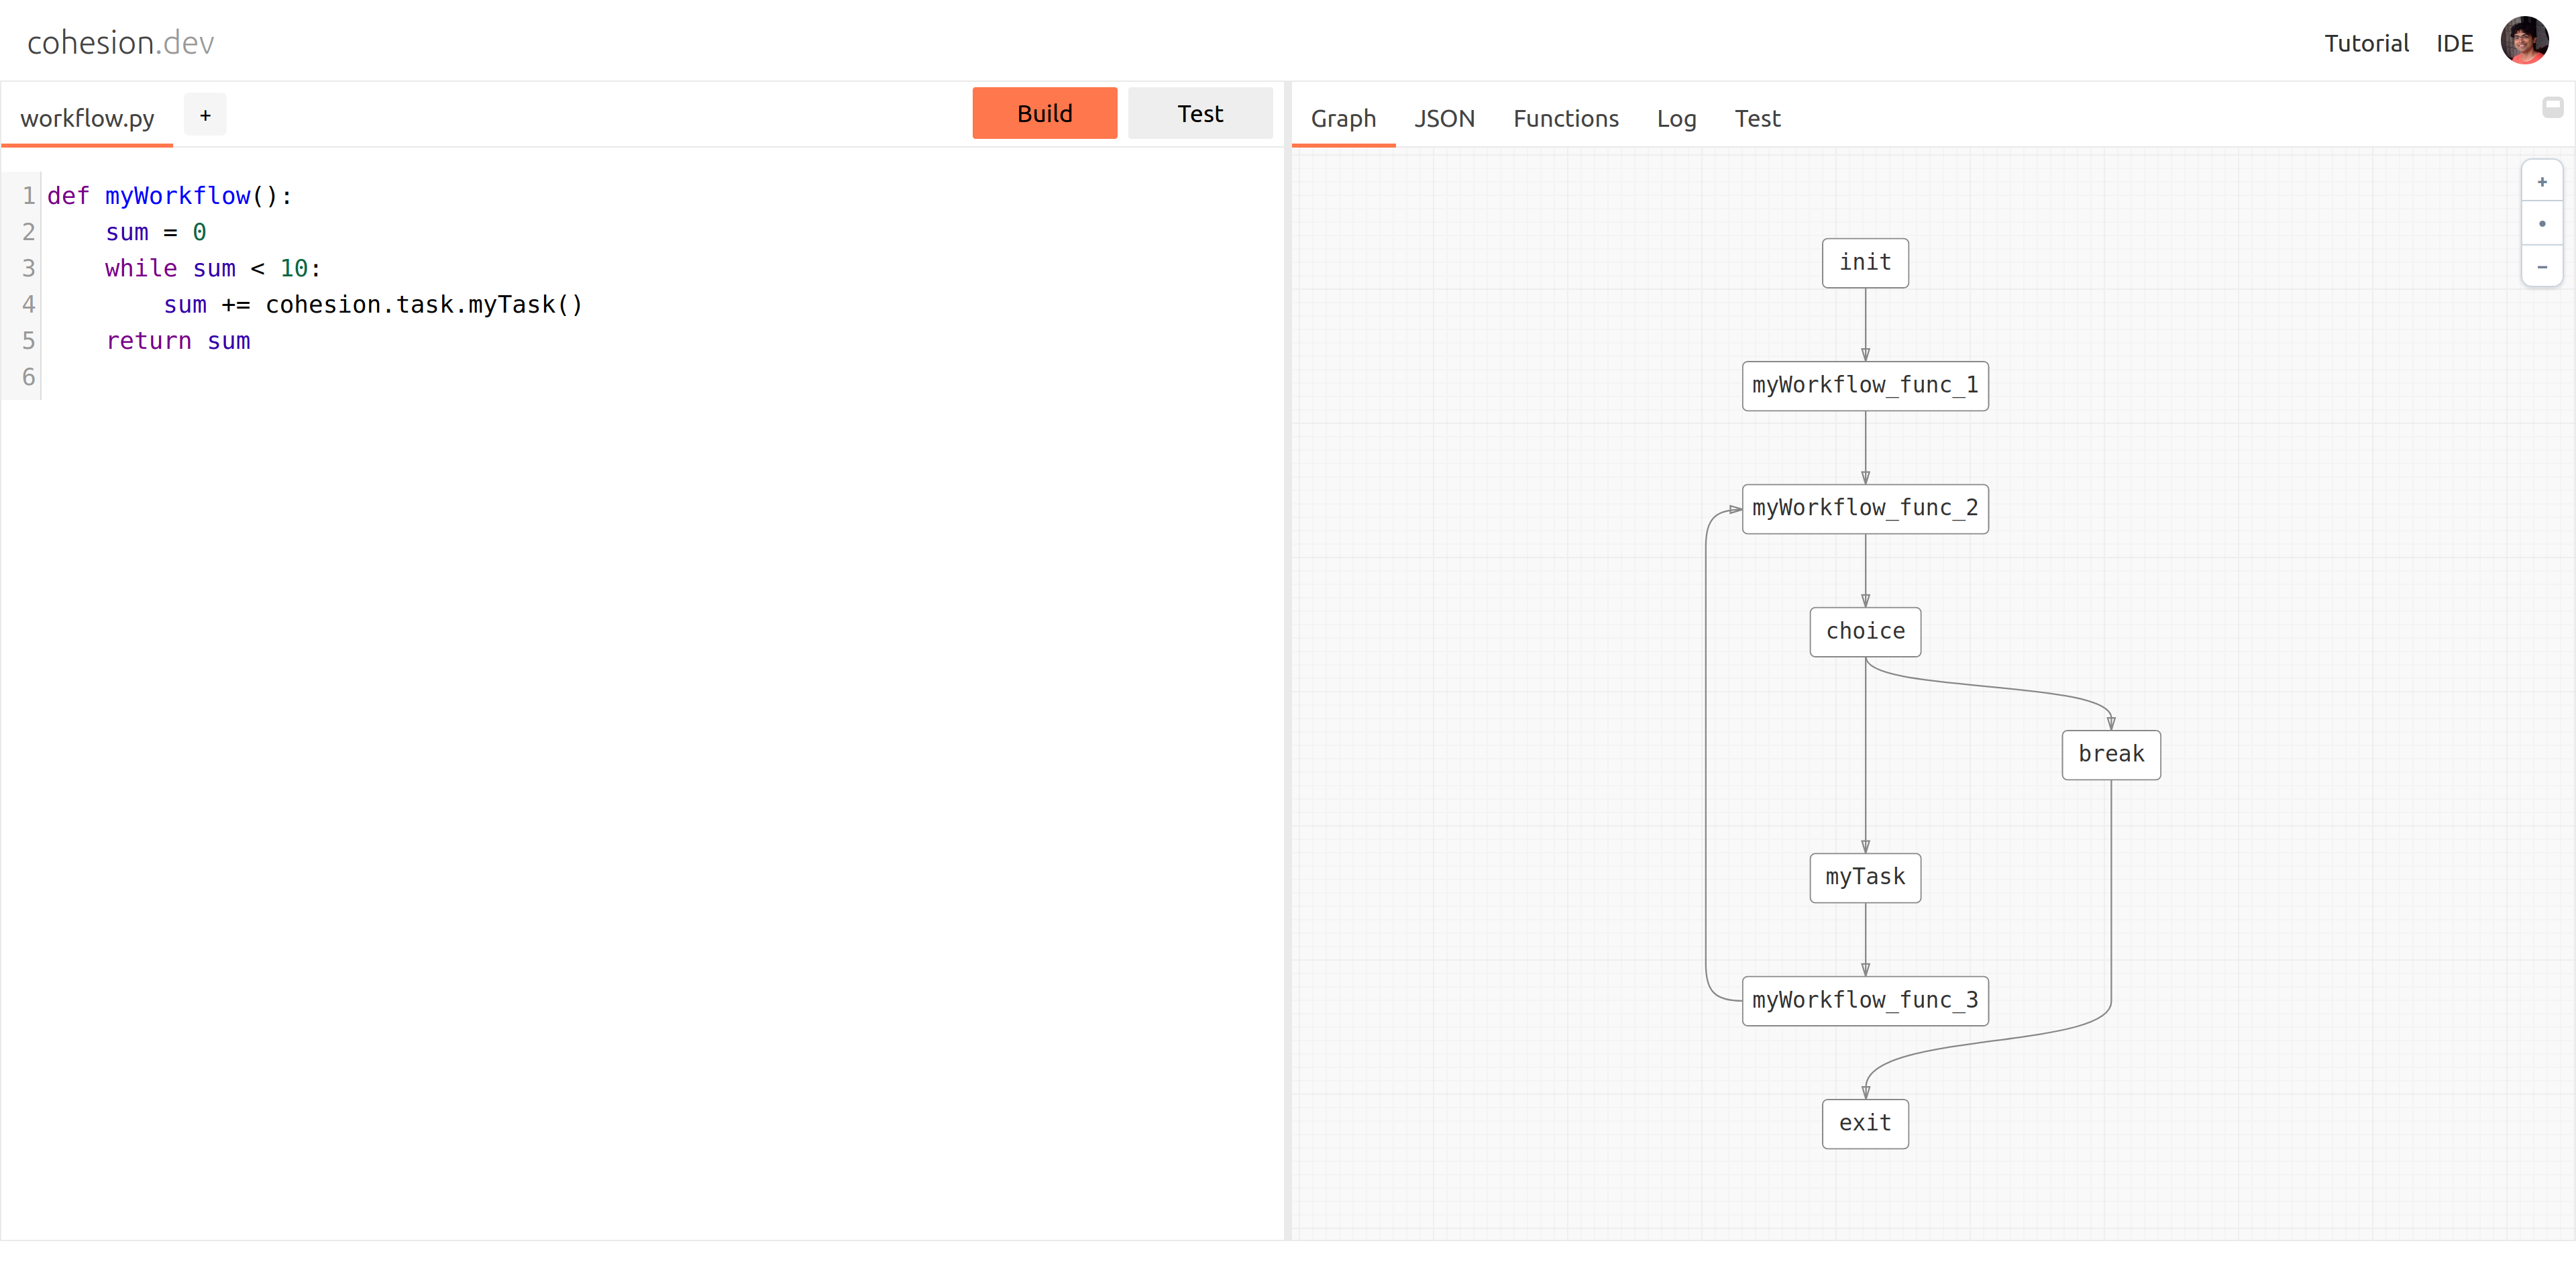Open the user avatar profile picture
This screenshot has width=2576, height=1276.
click(2523, 42)
